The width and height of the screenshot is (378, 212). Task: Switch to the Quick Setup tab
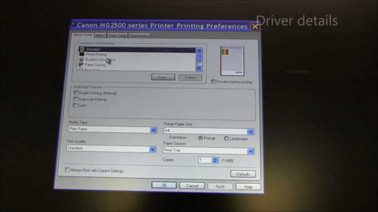point(83,35)
